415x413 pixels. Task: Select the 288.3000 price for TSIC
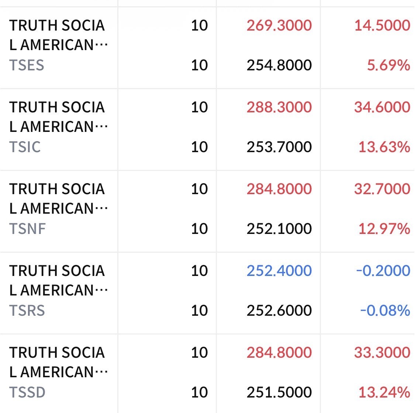[279, 107]
